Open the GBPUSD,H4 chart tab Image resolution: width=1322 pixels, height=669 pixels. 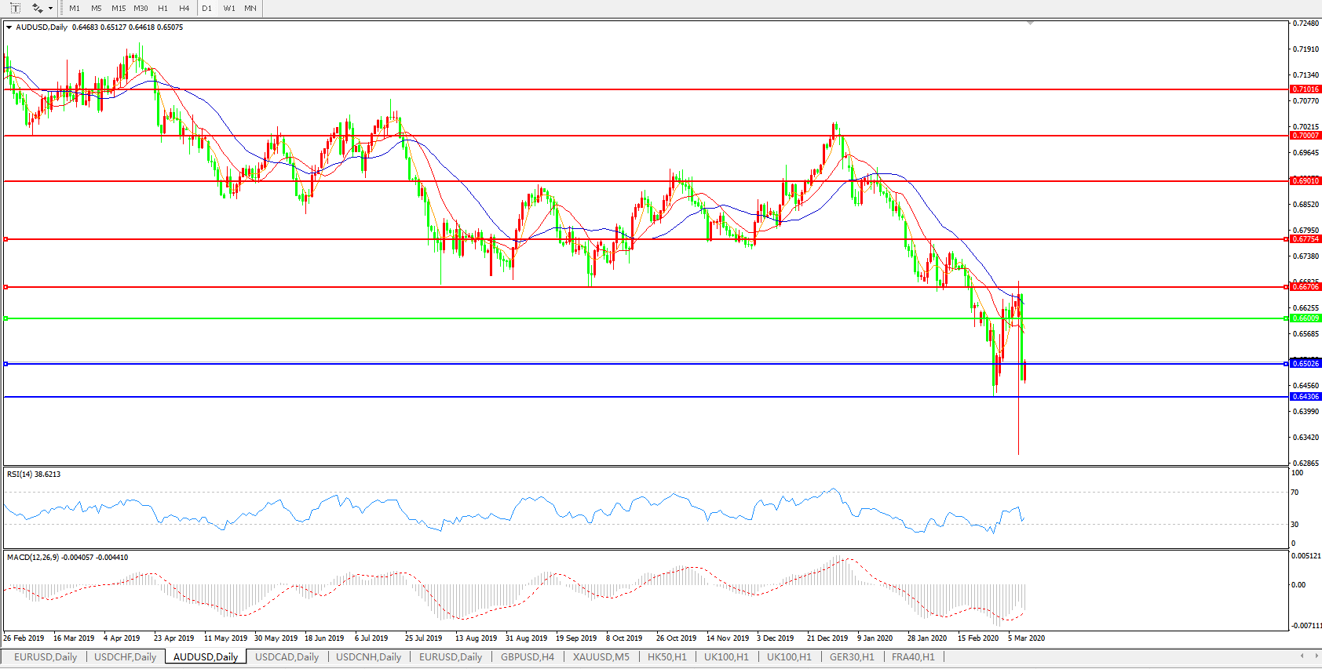click(527, 657)
